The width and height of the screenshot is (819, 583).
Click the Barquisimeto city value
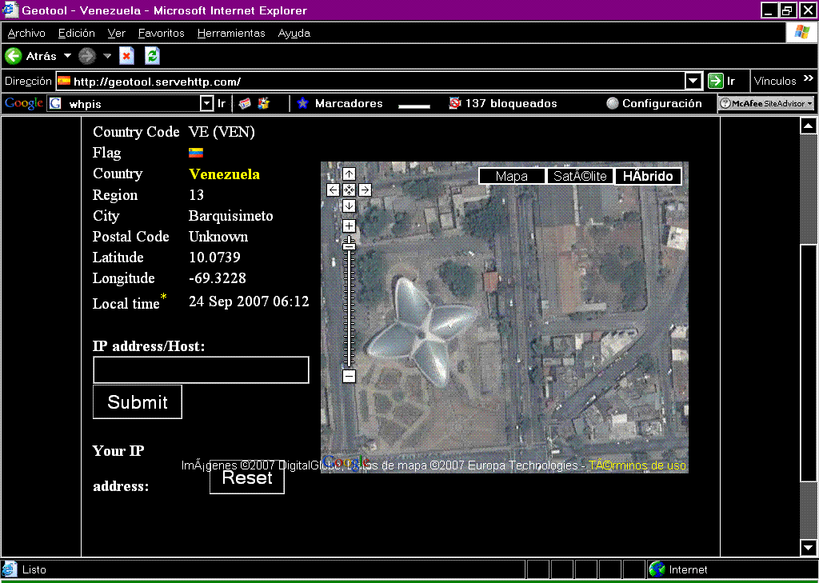coord(231,216)
